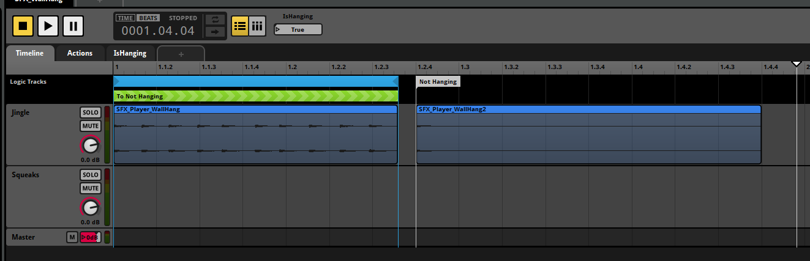This screenshot has width=810, height=261.
Task: Solo the Squeaks track
Action: 90,175
